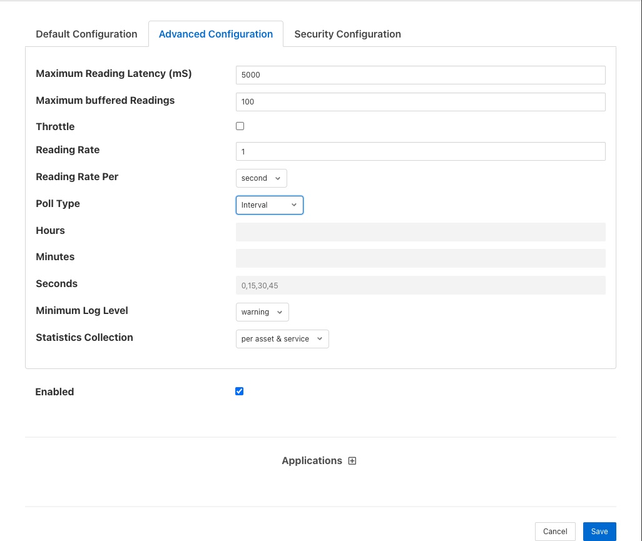Uncheck the Enabled checkbox
642x541 pixels.
[x=239, y=392]
